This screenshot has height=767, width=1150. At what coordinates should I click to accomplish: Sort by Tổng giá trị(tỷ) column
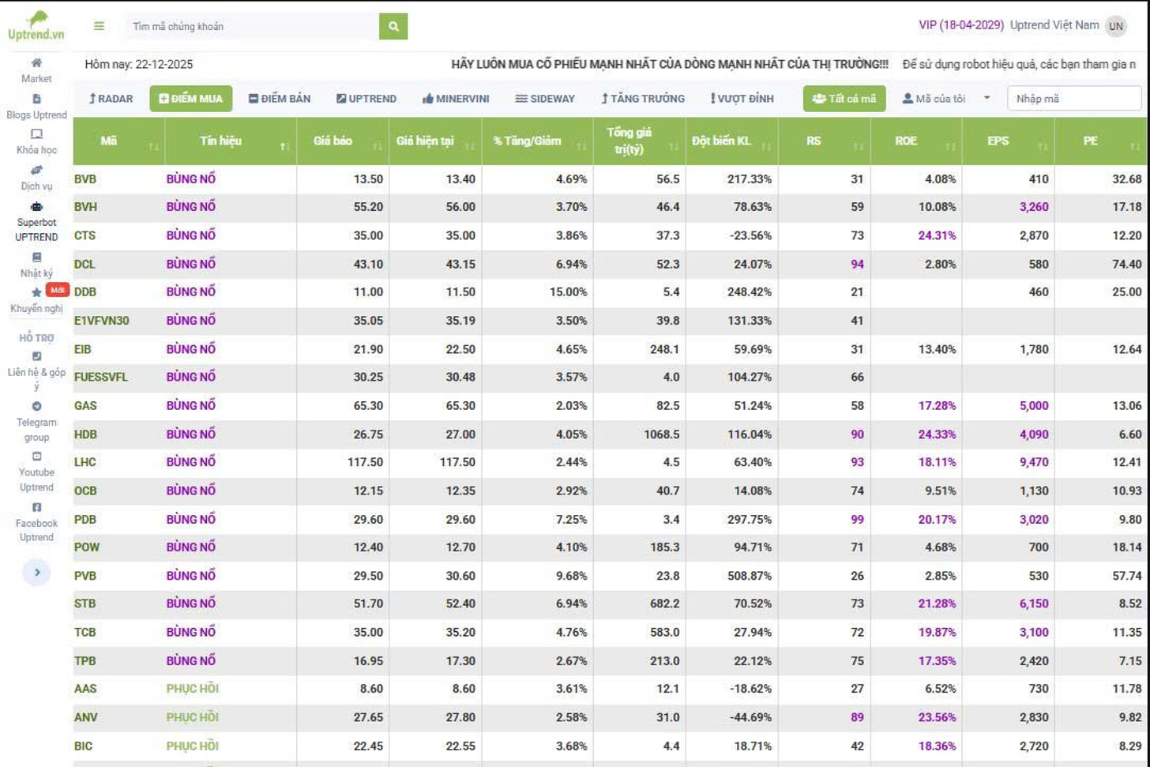tap(639, 141)
